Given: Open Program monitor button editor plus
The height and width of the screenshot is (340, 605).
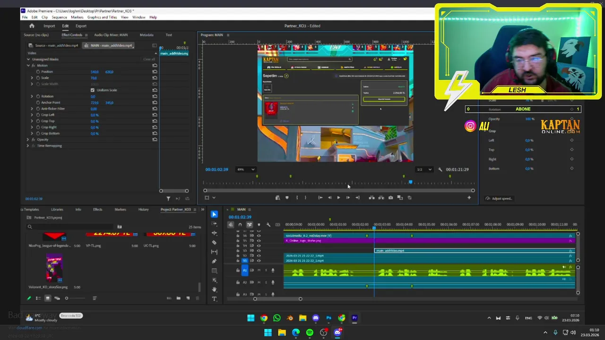Looking at the screenshot, I should 469,198.
